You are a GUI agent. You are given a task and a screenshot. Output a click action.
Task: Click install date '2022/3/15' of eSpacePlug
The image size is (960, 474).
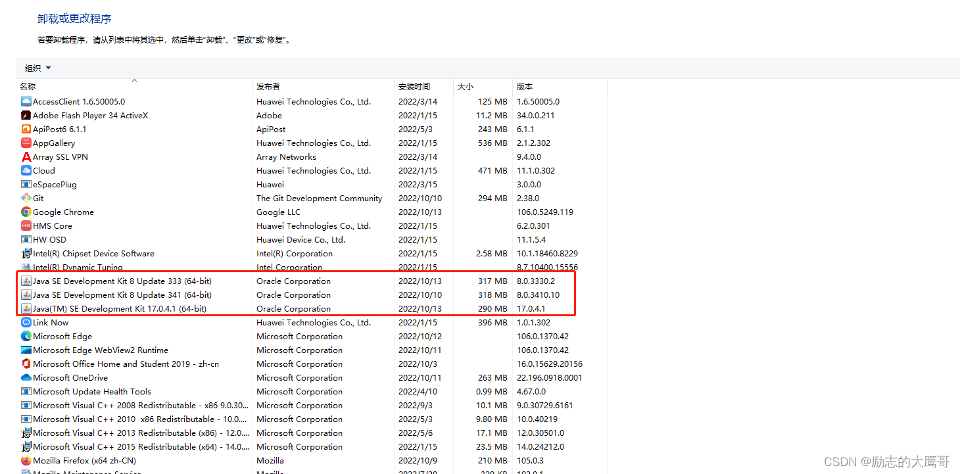point(418,184)
